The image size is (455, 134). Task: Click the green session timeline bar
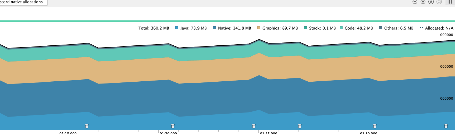(x=228, y=21)
